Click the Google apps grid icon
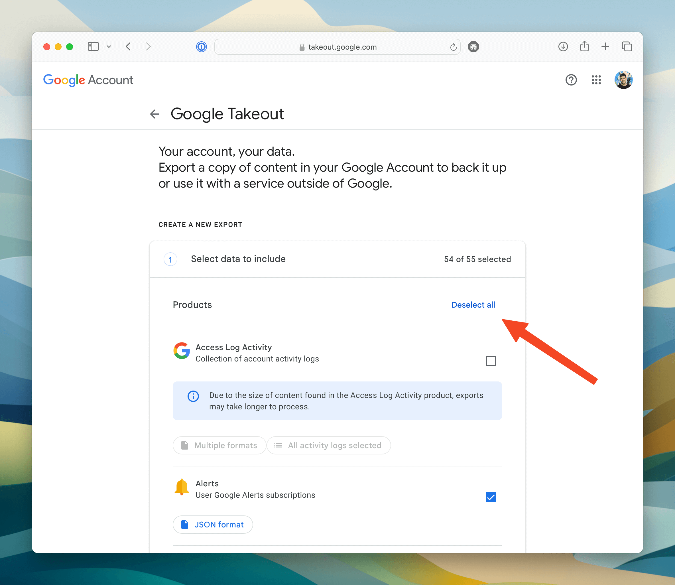This screenshot has height=585, width=675. pos(596,80)
